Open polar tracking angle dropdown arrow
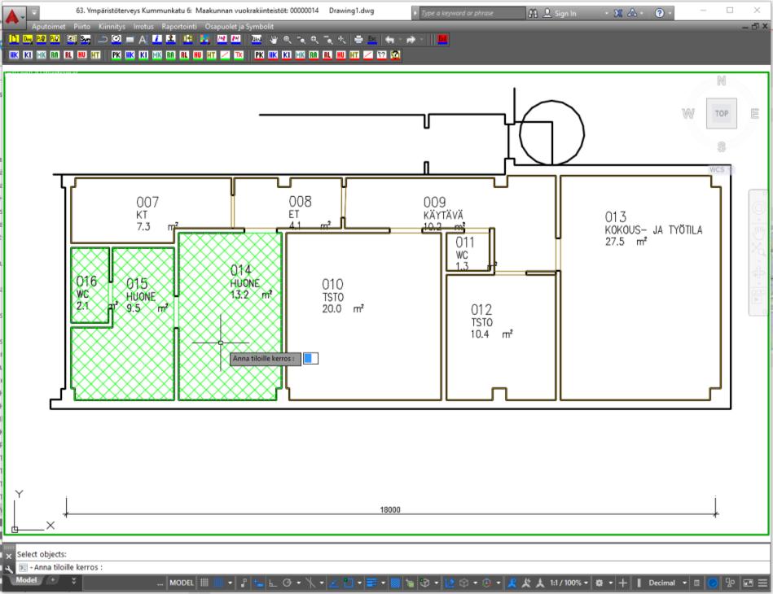 (299, 583)
